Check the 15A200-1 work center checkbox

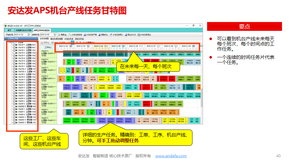(x=14, y=82)
